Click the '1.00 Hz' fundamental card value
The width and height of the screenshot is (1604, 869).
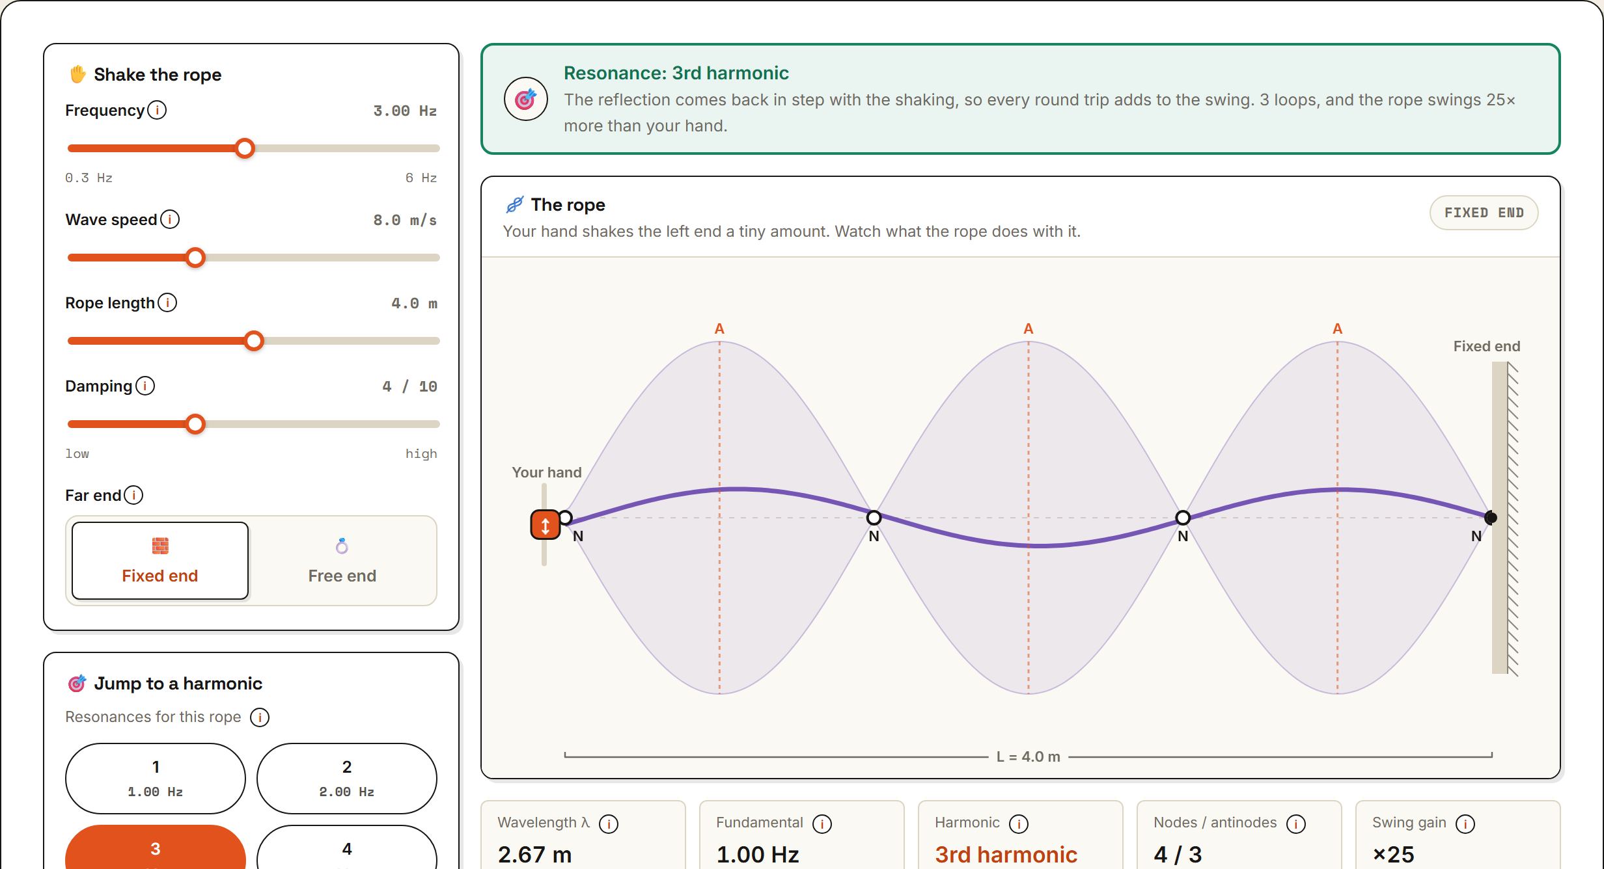[758, 854]
